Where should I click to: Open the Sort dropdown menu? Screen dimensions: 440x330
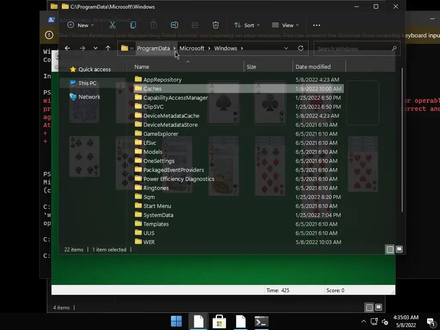click(x=247, y=25)
